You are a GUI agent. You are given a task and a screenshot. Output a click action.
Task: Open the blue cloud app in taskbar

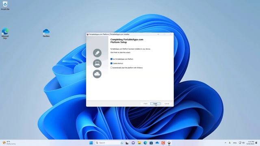(x=157, y=143)
